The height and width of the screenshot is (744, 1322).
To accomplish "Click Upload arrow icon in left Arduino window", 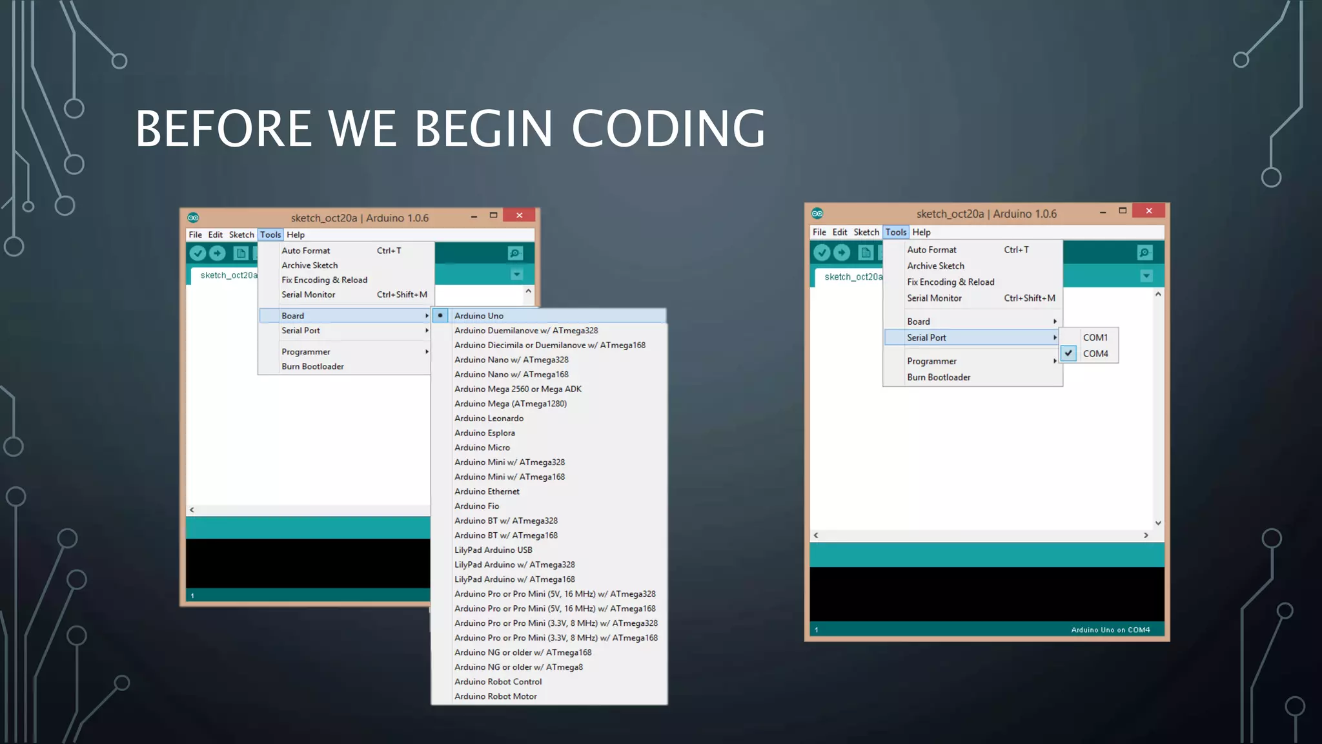I will (x=218, y=253).
